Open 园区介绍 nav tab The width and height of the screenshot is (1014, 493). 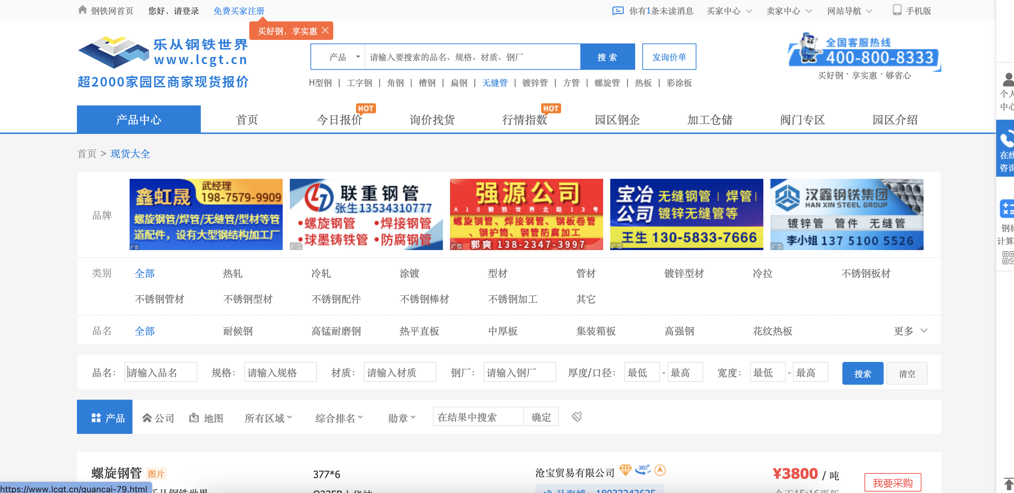895,120
